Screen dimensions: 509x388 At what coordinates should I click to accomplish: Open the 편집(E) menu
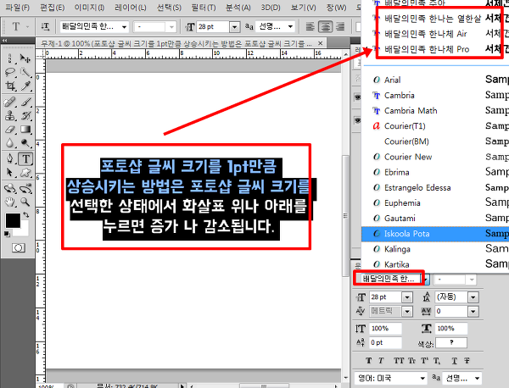(x=52, y=8)
